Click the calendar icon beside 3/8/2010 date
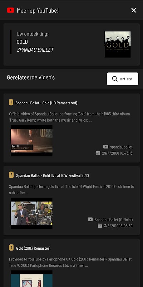 point(100,226)
